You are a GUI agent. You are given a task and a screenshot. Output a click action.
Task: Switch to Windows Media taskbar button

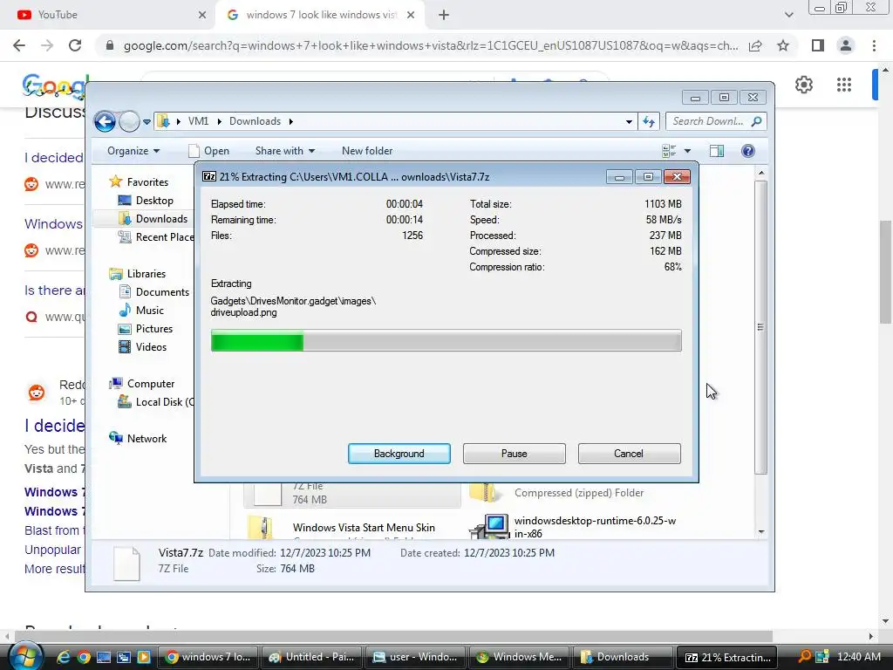[519, 657]
